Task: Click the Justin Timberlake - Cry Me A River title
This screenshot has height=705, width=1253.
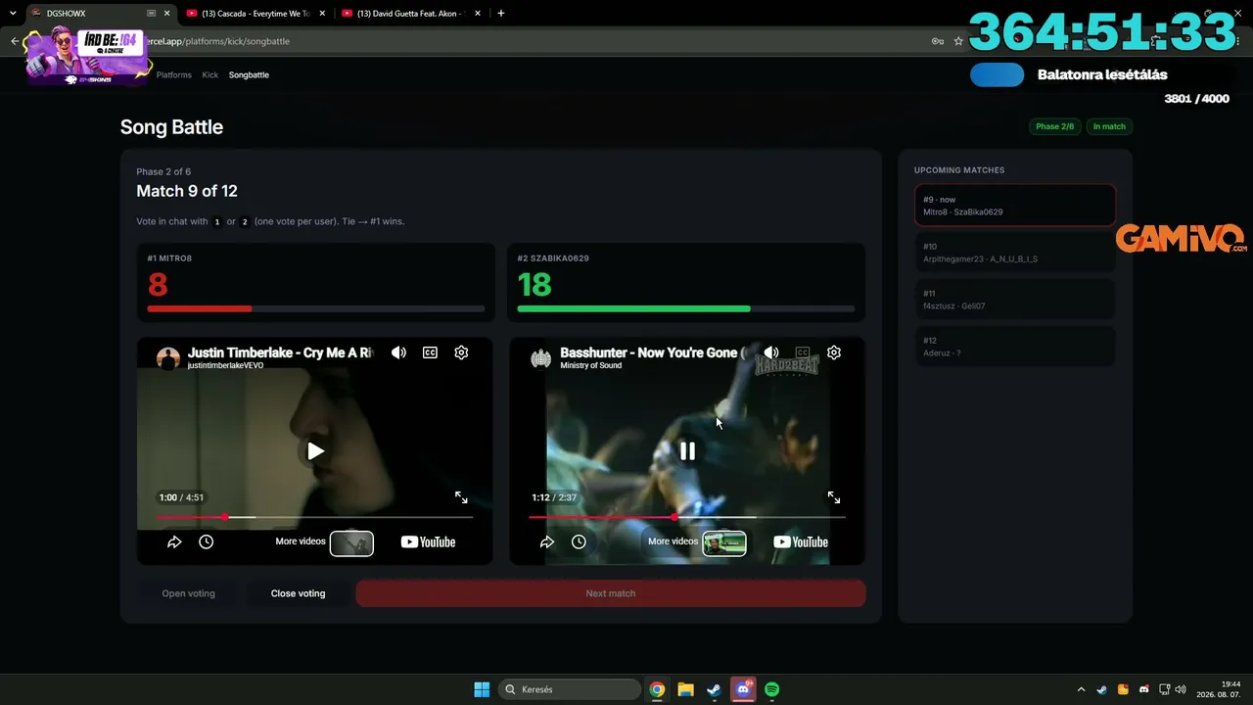Action: (x=280, y=352)
